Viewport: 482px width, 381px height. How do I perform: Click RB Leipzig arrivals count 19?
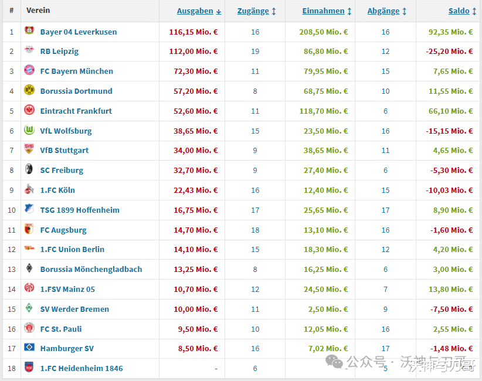(x=255, y=52)
